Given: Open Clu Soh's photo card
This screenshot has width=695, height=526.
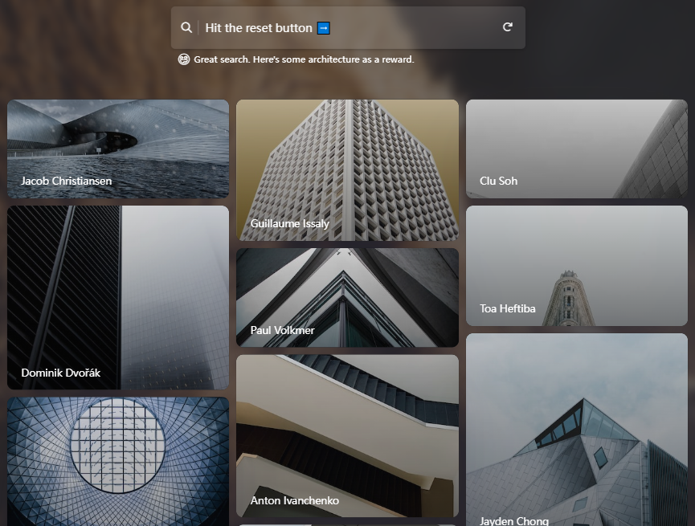Looking at the screenshot, I should coord(577,149).
